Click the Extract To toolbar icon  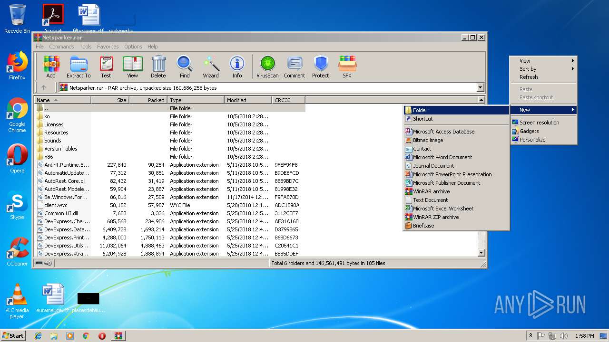(79, 66)
